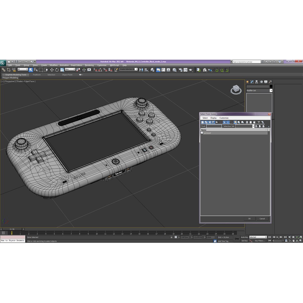The width and height of the screenshot is (303, 303).
Task: Toggle the Angle Snap button
Action: pyautogui.click(x=100, y=70)
